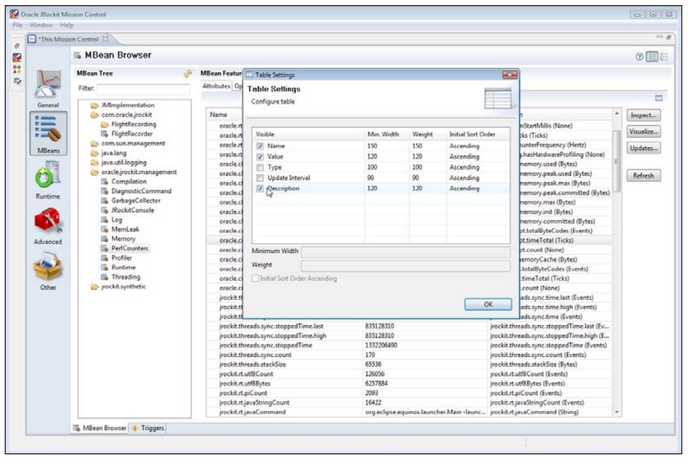Expand the JMImplementation folder
689x460 pixels.
[94, 105]
